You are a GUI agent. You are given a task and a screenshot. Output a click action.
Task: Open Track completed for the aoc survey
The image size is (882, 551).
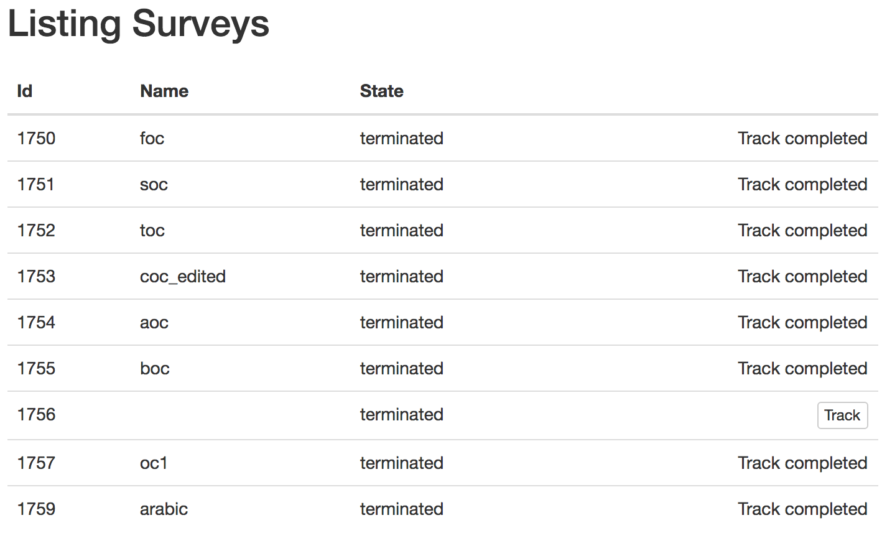click(802, 322)
